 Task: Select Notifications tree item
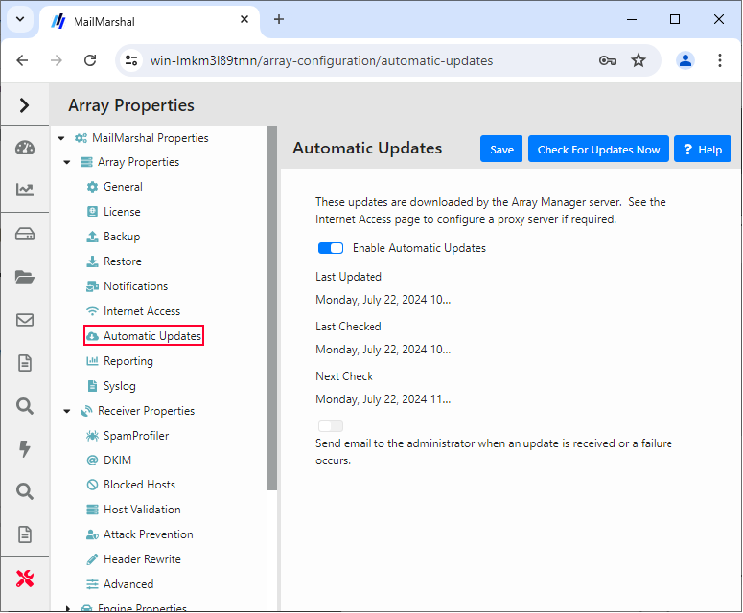(135, 286)
